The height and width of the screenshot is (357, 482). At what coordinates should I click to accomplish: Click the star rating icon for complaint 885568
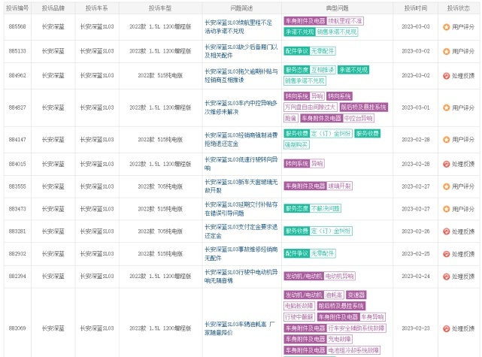tap(446, 27)
